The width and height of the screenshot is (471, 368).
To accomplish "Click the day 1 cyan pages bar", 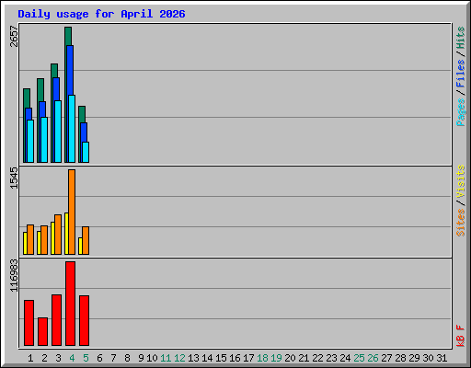I will click(30, 141).
